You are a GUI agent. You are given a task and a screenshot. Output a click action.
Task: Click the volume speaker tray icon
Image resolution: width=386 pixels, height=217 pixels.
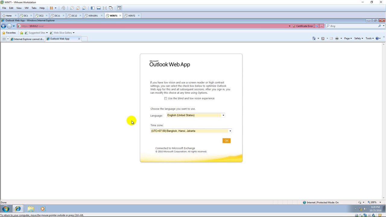365,209
